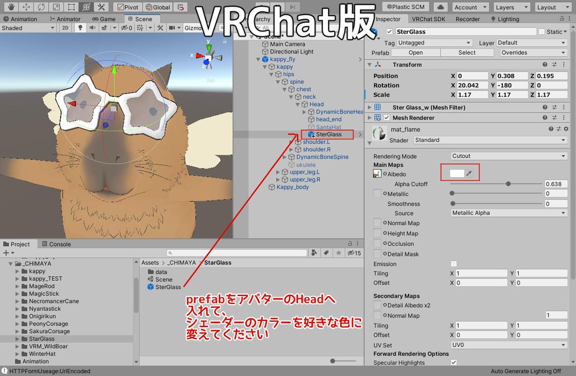Open scene camera settings icon
Screen dimensions: 576x376
click(x=172, y=28)
